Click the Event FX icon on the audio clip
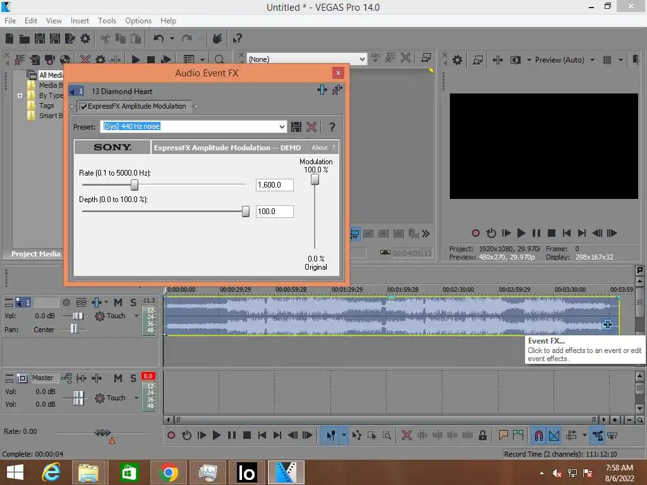This screenshot has height=485, width=647. (x=607, y=325)
